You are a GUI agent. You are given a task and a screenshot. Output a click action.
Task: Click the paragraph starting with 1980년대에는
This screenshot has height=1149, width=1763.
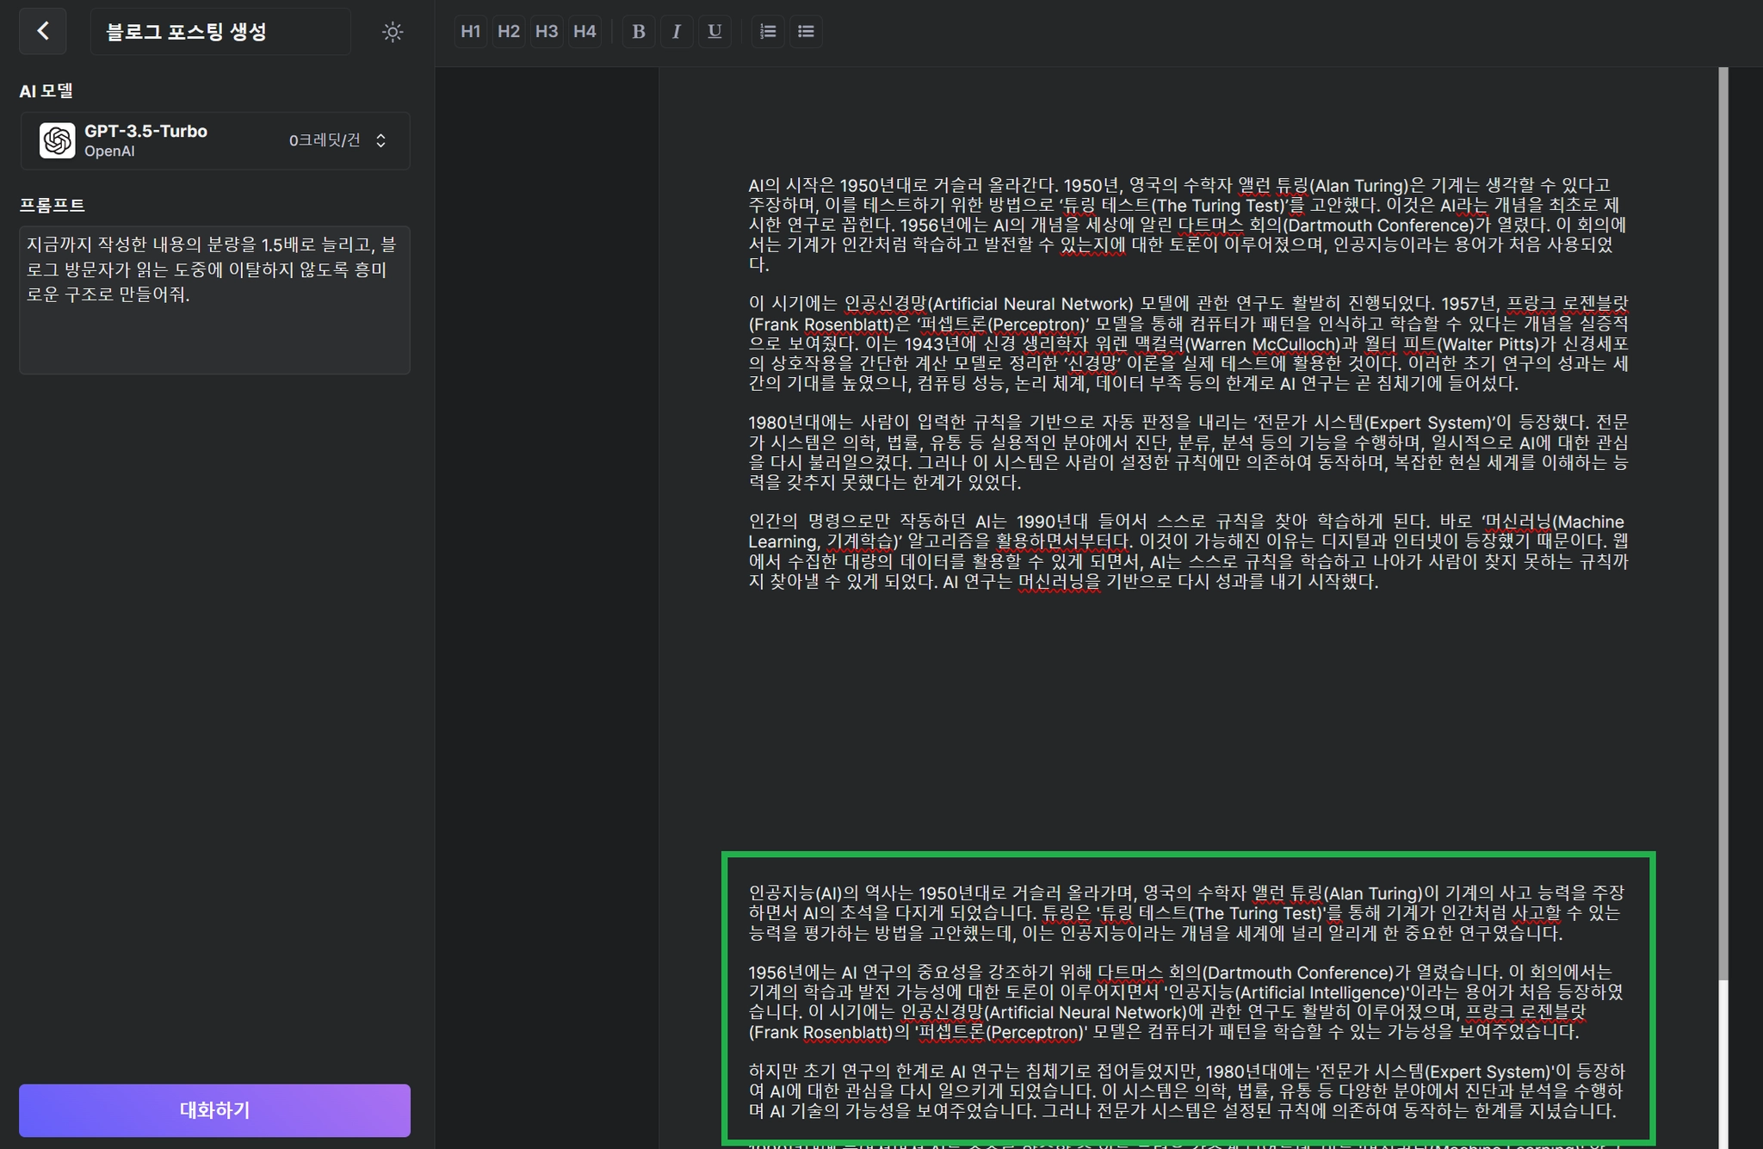[1188, 452]
